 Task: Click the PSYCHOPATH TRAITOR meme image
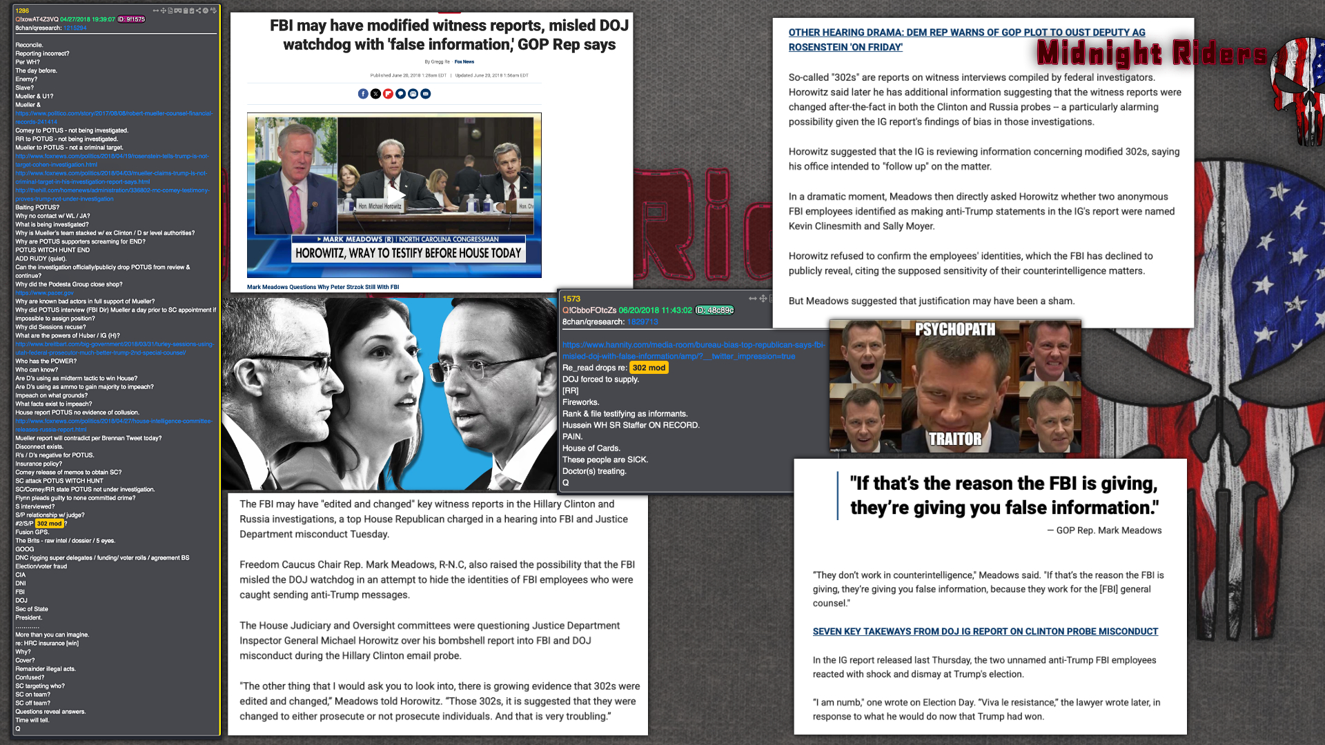[x=955, y=386]
